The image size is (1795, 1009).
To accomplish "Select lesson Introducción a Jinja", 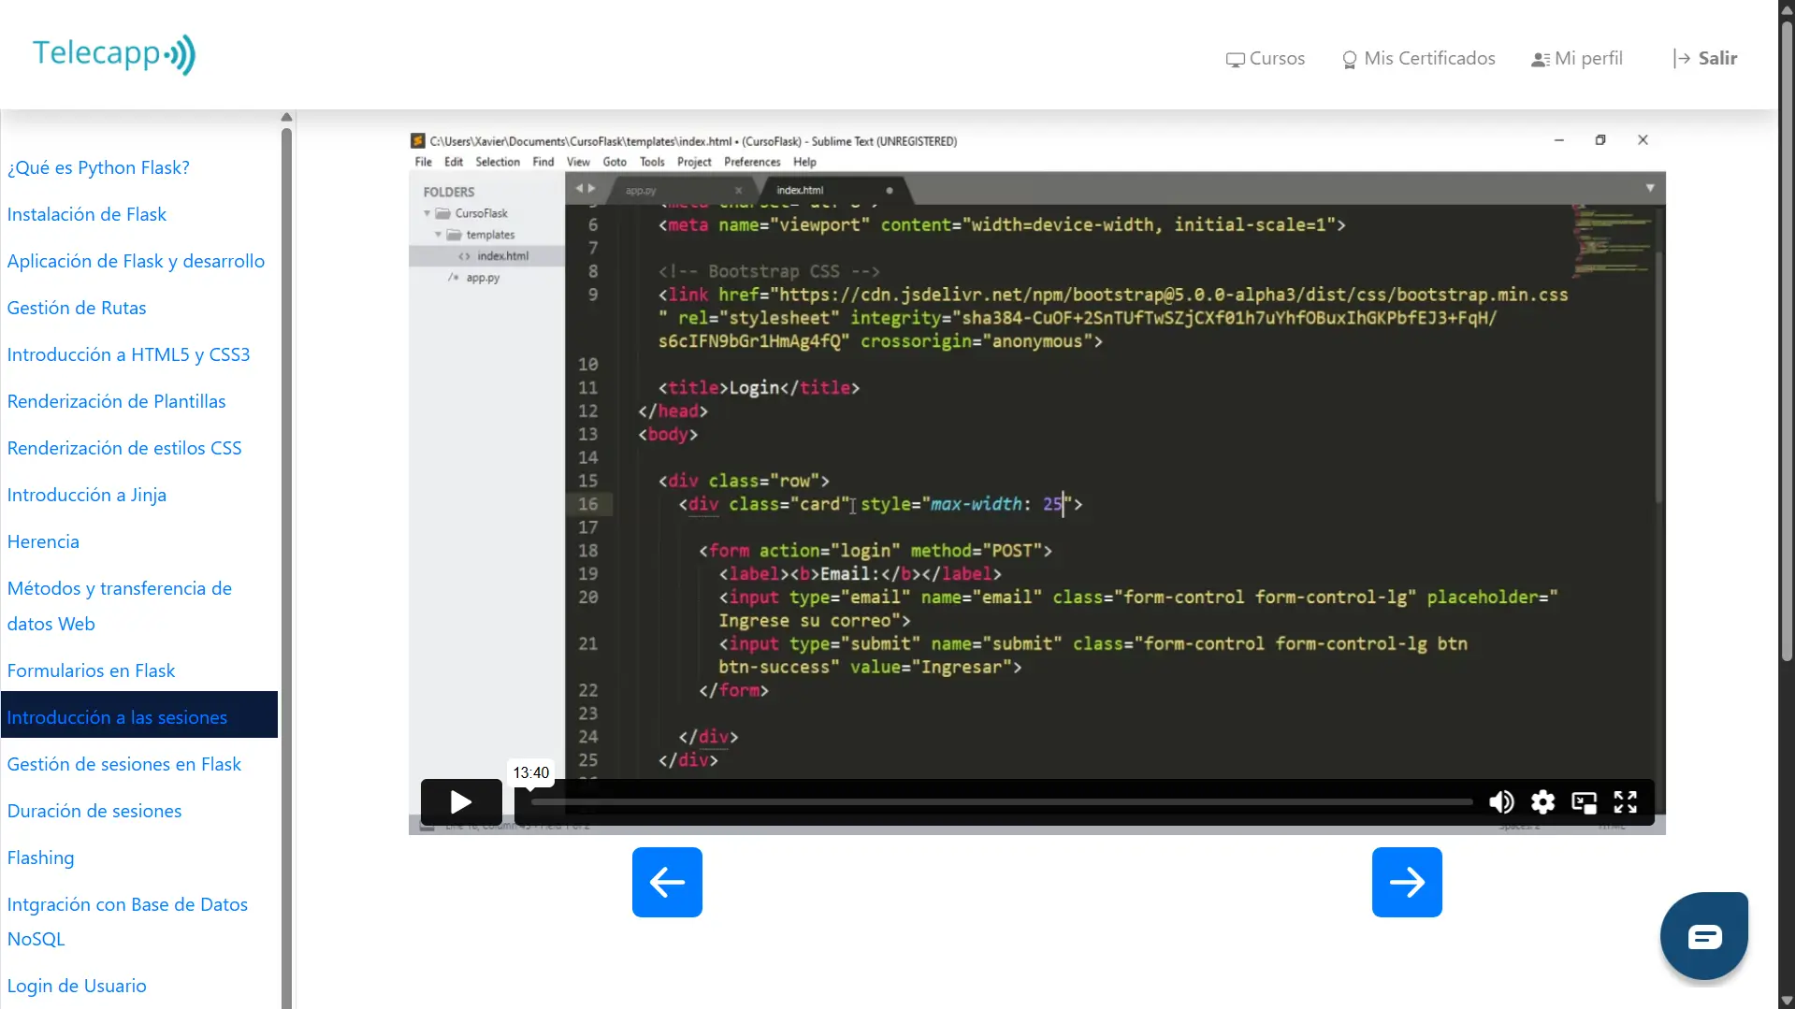I will click(x=87, y=495).
